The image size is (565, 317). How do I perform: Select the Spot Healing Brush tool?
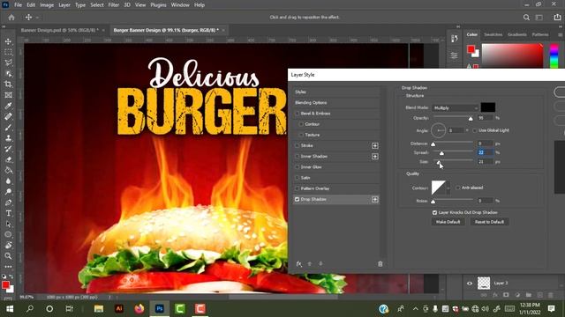(x=8, y=117)
